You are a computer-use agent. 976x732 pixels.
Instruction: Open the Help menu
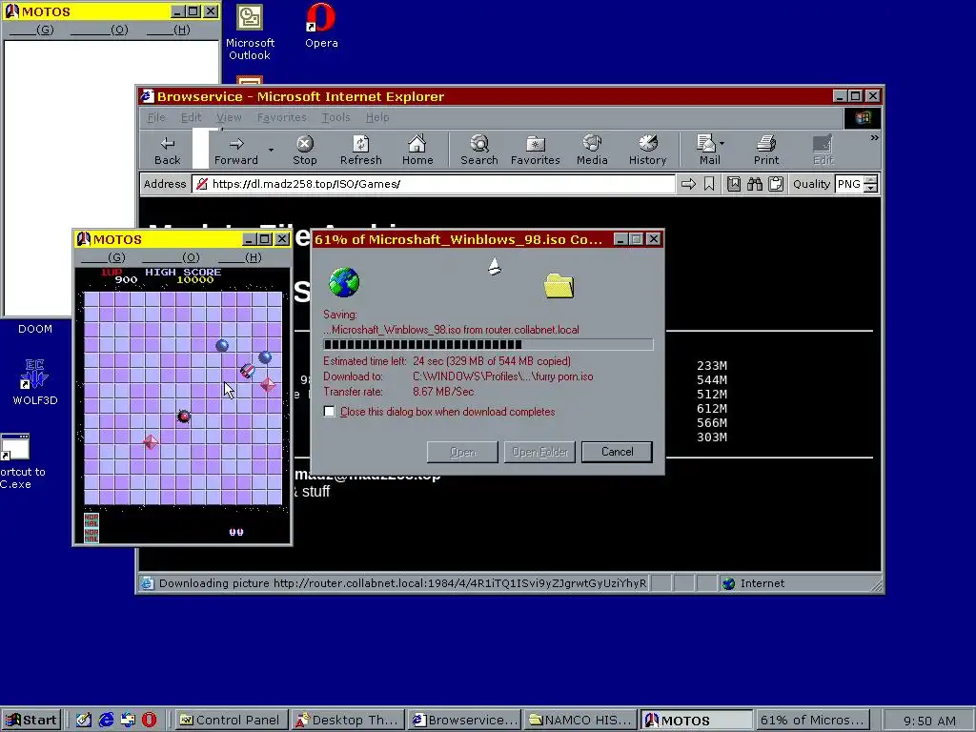pos(377,117)
